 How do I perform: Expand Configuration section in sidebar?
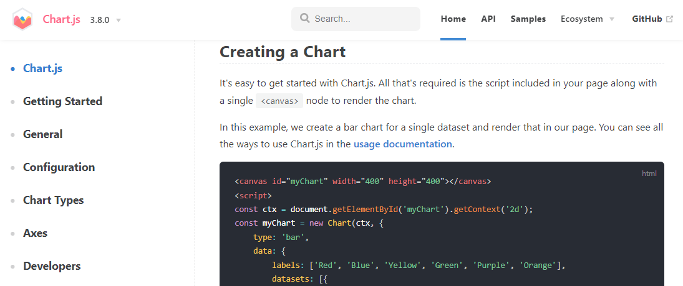tap(59, 167)
